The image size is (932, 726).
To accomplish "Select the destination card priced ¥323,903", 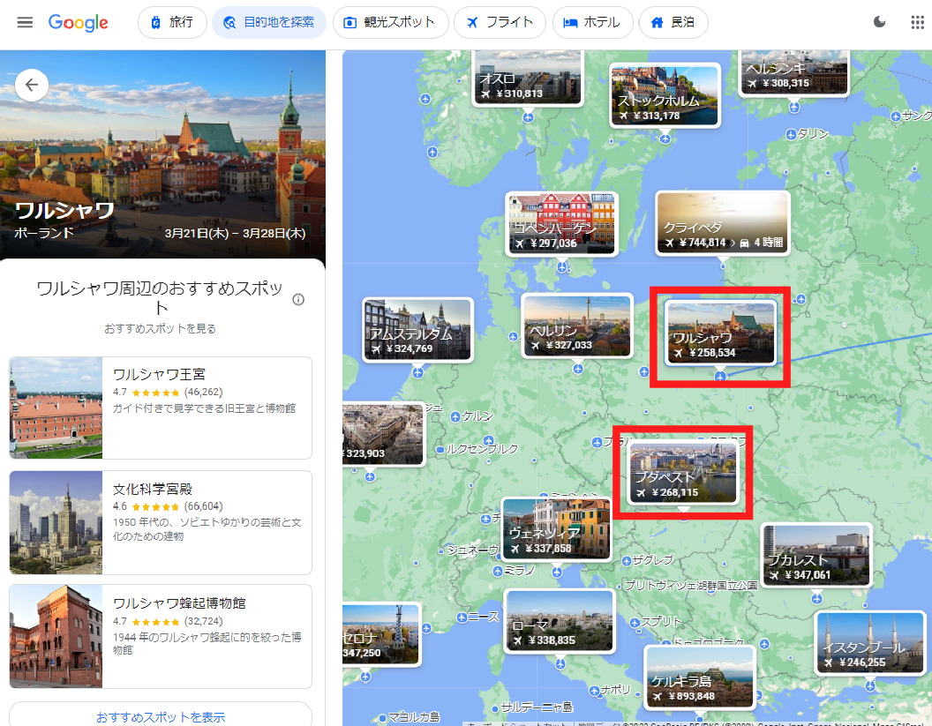I will [383, 434].
